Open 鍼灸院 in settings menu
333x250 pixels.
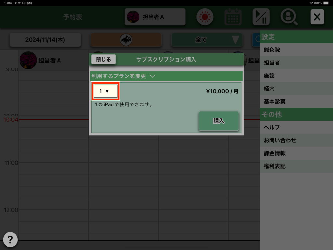[272, 50]
